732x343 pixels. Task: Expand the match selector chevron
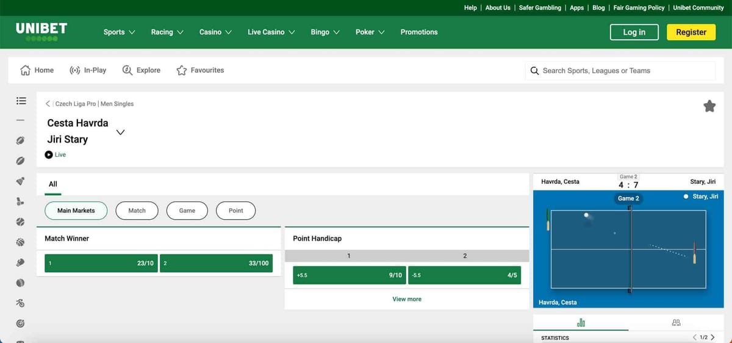point(121,132)
